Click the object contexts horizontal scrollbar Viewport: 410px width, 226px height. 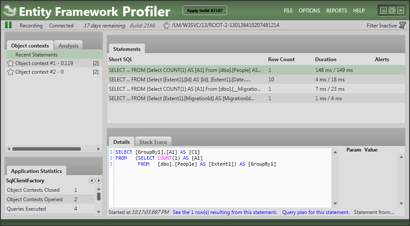[x=46, y=149]
